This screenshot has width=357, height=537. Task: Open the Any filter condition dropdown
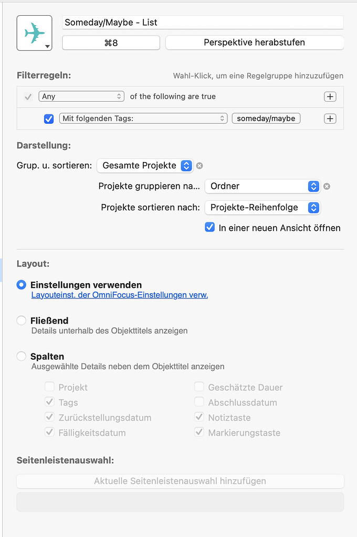click(81, 96)
